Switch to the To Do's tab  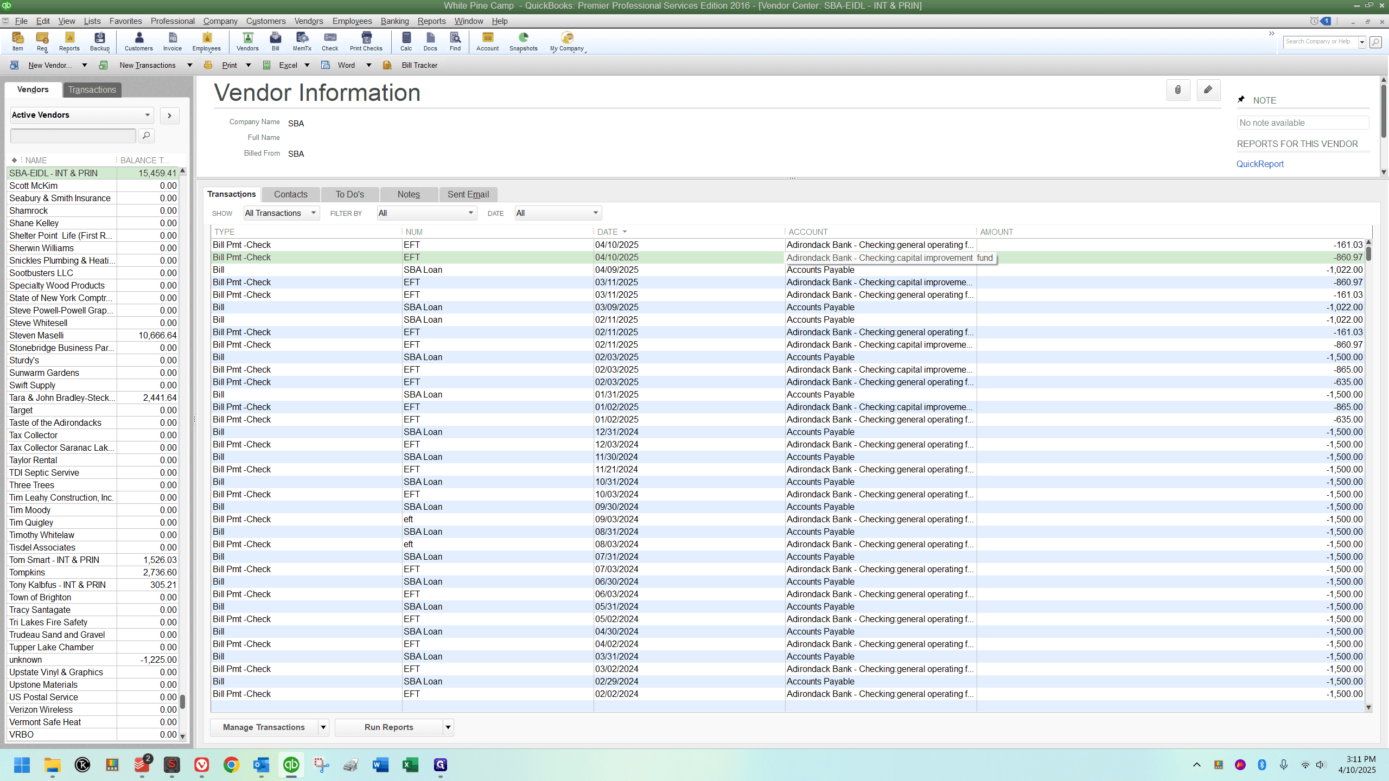tap(350, 194)
